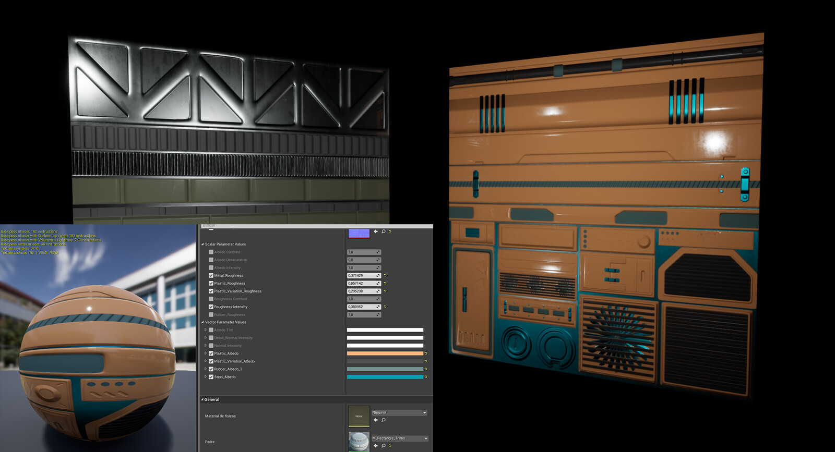Click spinner arrow in Plastic_Variation_Roughness field

(378, 291)
